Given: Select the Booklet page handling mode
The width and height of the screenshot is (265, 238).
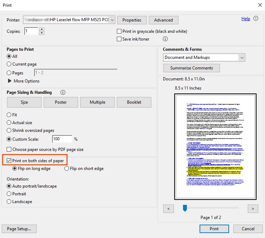Looking at the screenshot, I should pos(134,102).
